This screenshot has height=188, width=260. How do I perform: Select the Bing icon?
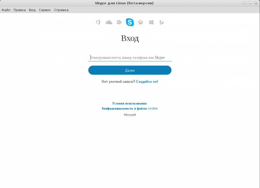[x=162, y=22]
